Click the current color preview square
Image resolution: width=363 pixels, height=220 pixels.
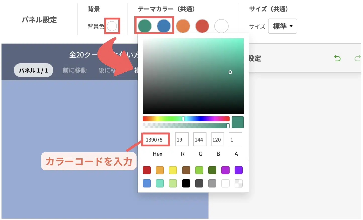coord(237,122)
